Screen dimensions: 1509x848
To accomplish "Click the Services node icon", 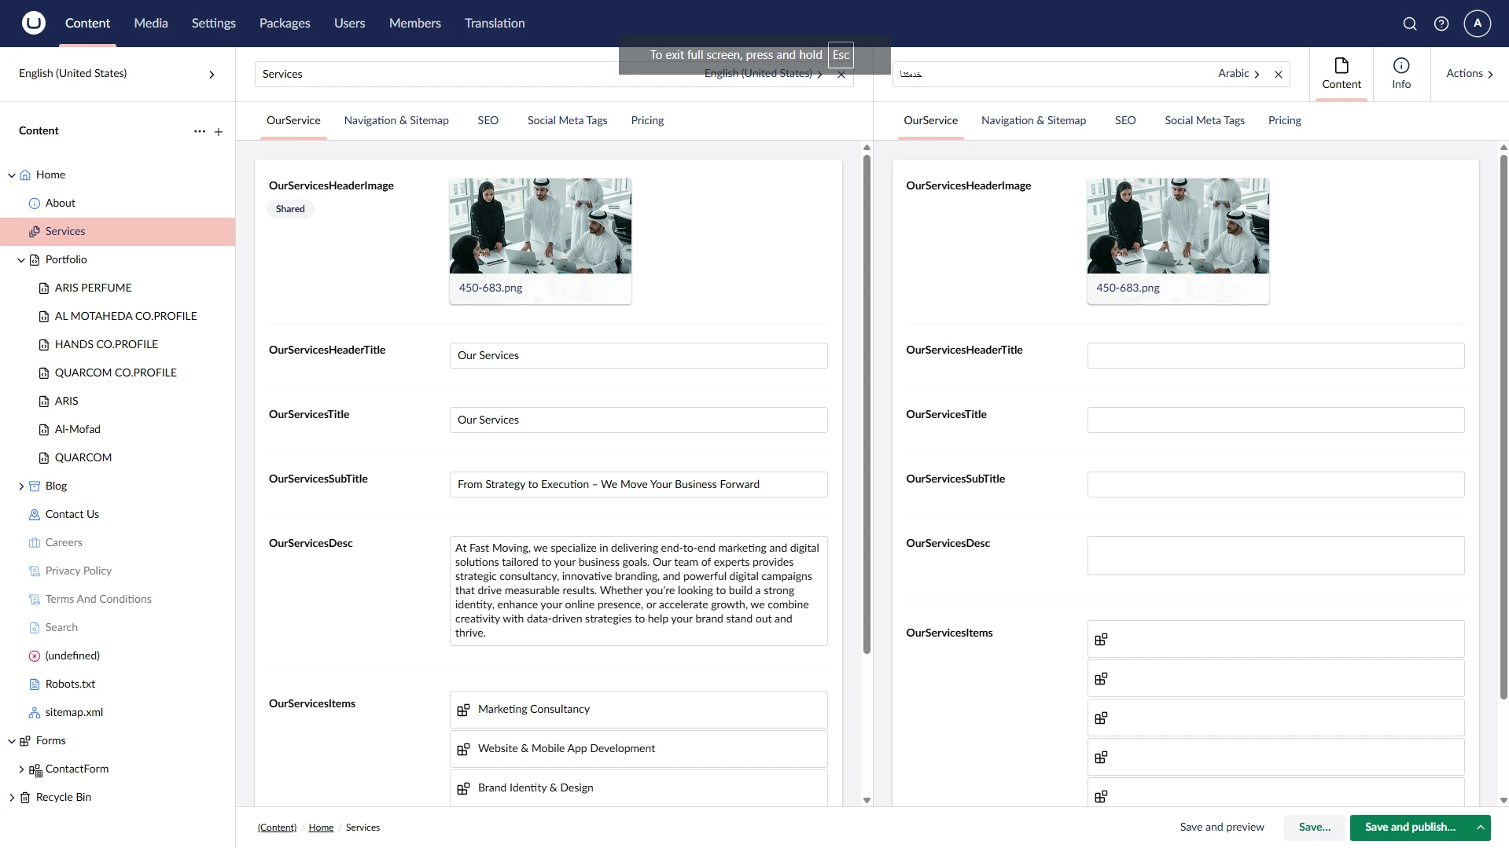I will click(x=35, y=232).
